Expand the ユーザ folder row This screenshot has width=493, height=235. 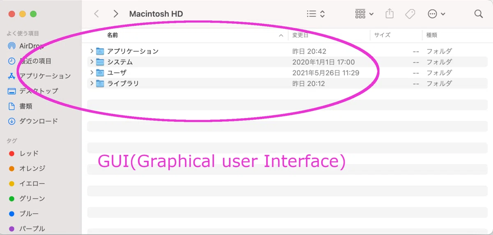pyautogui.click(x=92, y=73)
